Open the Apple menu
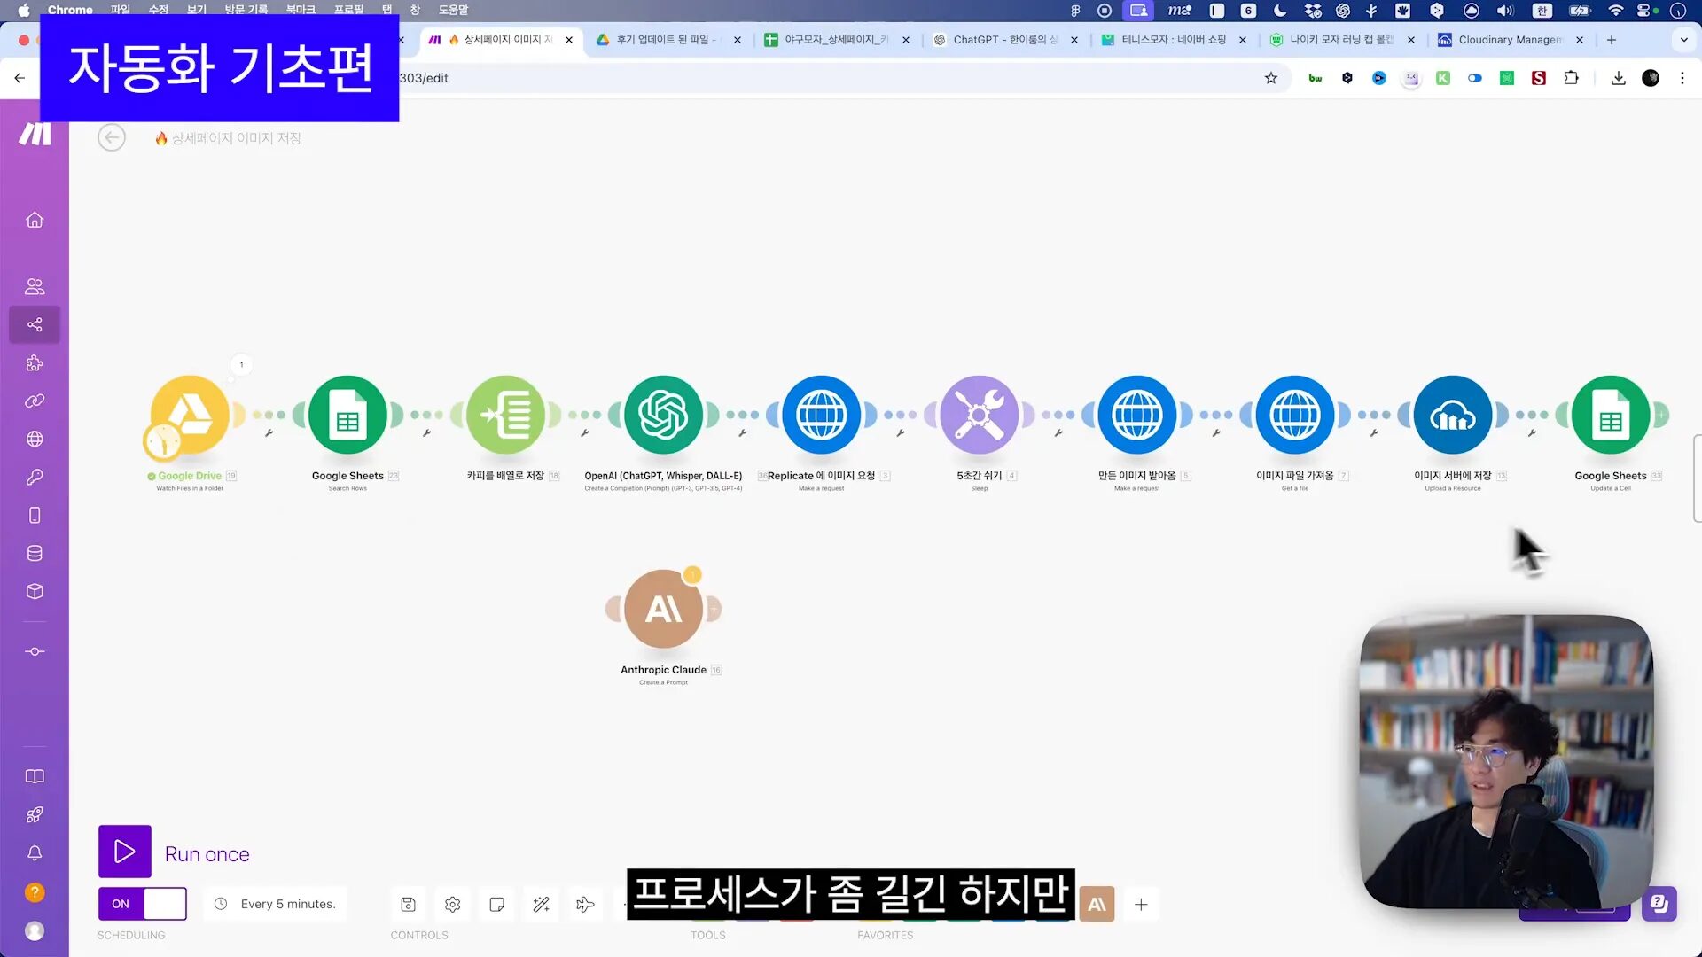 (x=24, y=10)
